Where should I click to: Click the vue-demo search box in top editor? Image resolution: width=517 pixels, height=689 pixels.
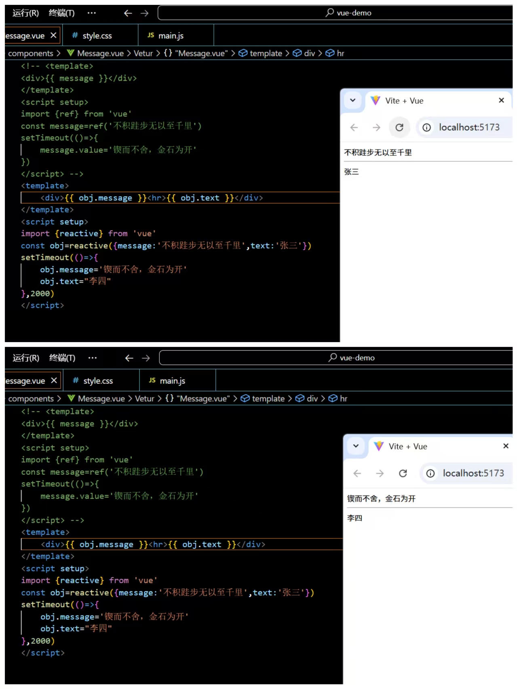(335, 13)
